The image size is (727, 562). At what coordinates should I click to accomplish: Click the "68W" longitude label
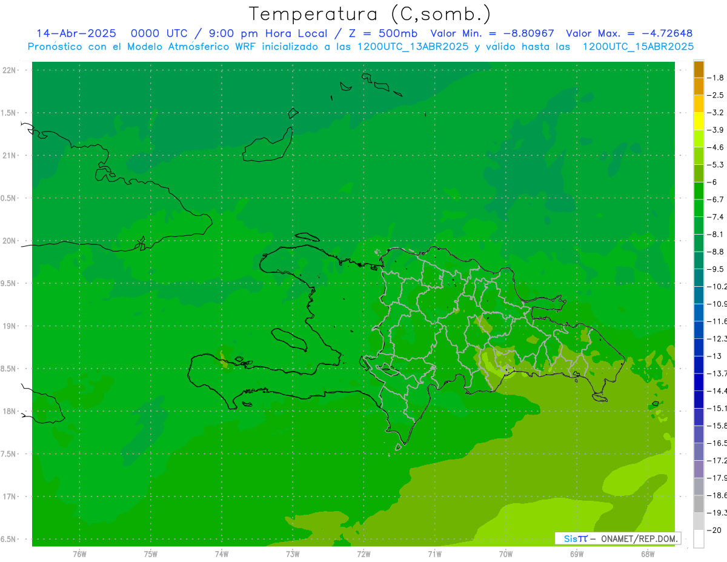point(648,554)
